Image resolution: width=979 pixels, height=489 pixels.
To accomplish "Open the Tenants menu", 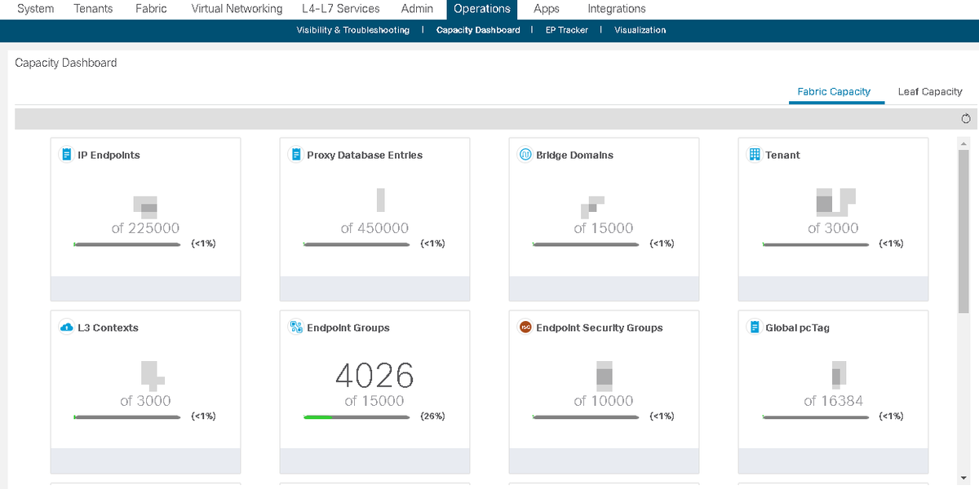I will click(93, 9).
